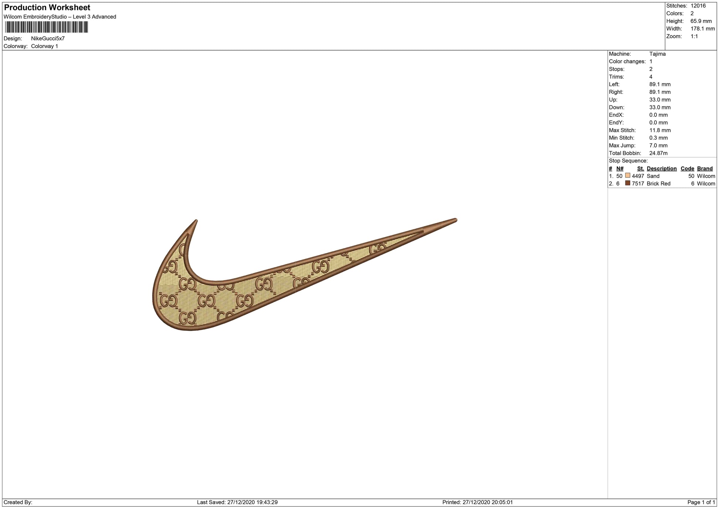Select the Production Worksheet title

47,7
